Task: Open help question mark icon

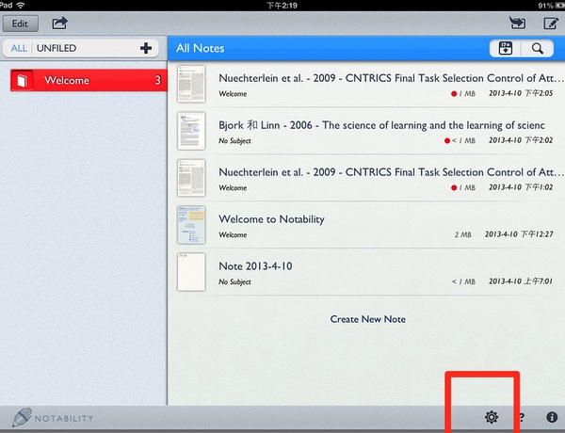Action: pos(521,417)
